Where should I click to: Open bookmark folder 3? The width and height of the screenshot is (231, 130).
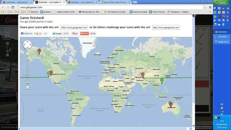click(17, 12)
